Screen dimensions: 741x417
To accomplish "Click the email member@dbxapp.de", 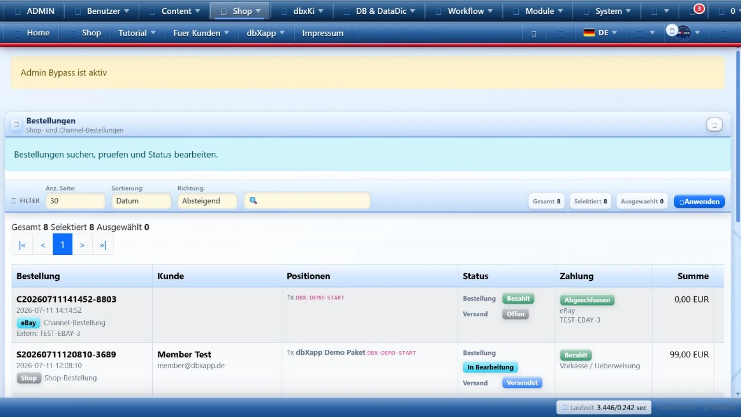I will (x=191, y=366).
